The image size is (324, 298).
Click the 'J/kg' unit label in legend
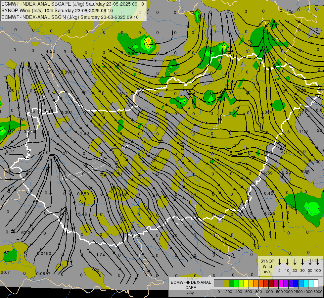click(191, 293)
